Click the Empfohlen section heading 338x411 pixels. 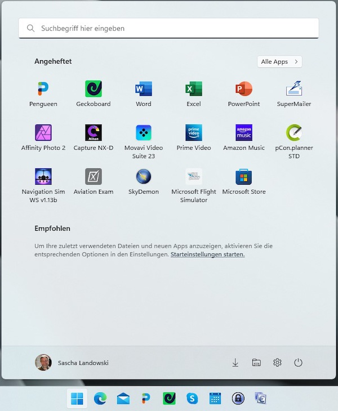tap(52, 229)
